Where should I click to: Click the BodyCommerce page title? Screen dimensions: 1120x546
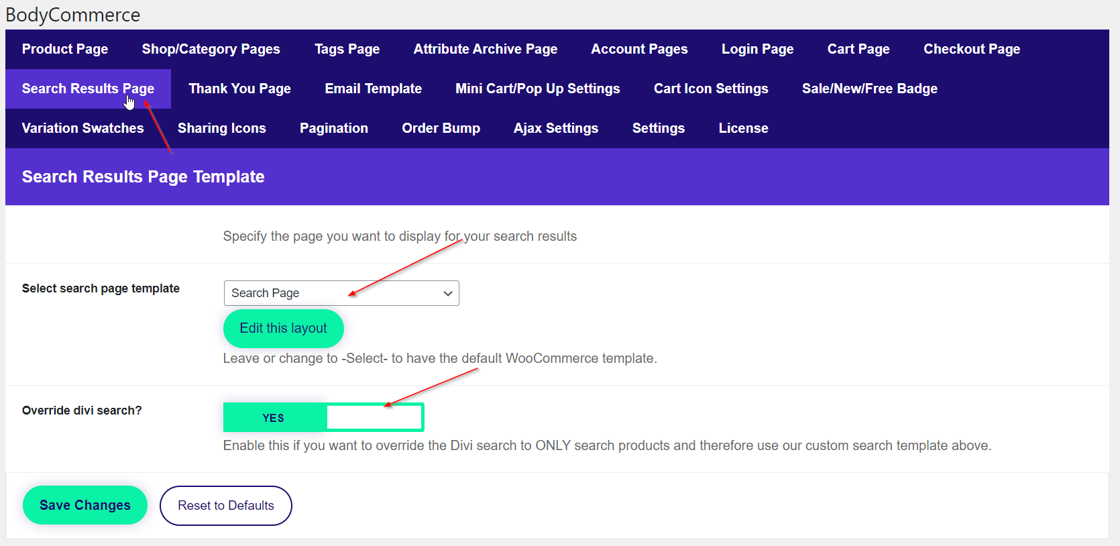point(73,15)
